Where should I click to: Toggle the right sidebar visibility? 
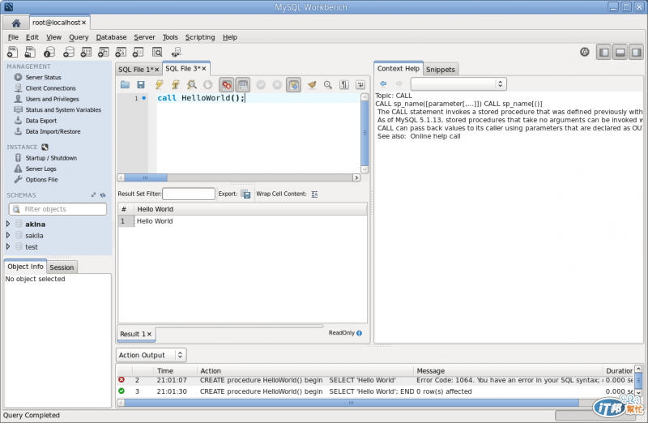tap(636, 52)
